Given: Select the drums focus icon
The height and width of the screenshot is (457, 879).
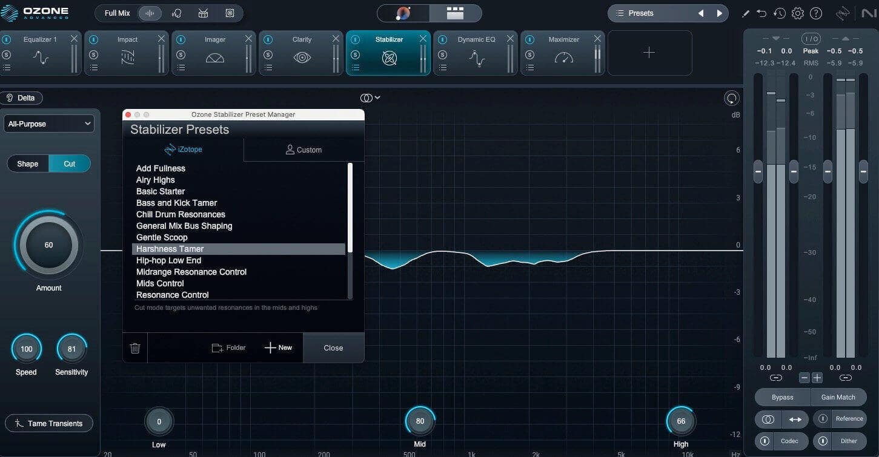Looking at the screenshot, I should tap(204, 13).
